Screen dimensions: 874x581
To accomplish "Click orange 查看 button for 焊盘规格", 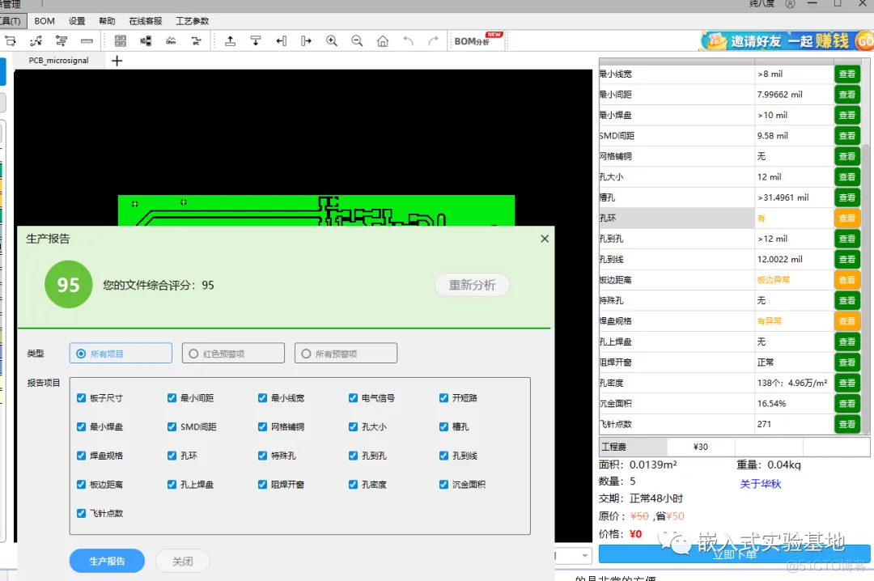I will [846, 321].
